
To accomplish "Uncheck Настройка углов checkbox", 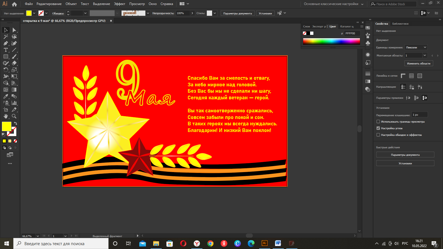I will point(378,128).
